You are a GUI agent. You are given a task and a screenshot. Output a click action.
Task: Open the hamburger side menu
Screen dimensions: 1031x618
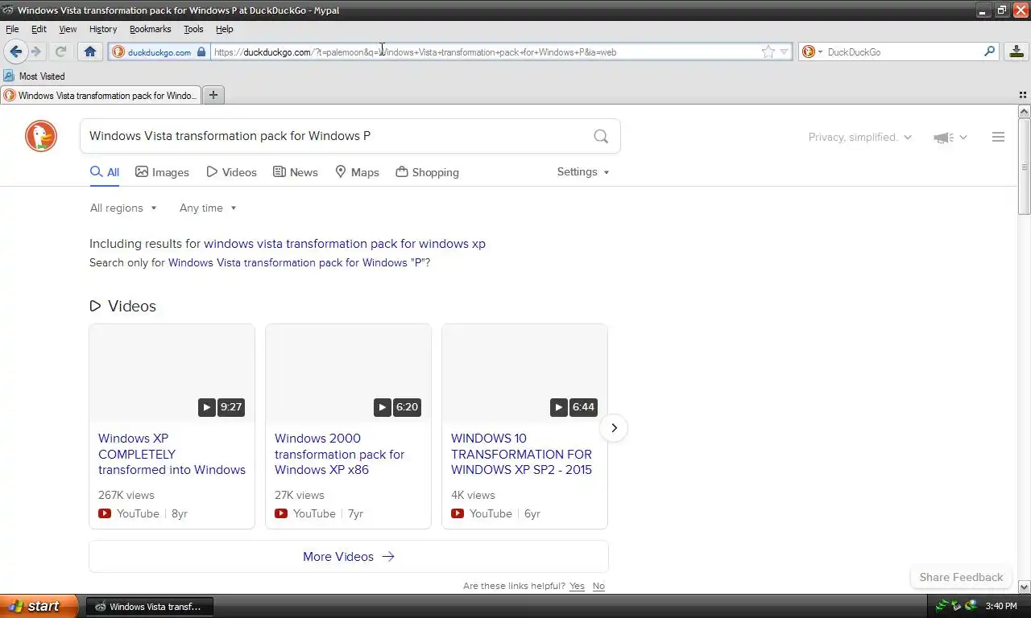[998, 137]
